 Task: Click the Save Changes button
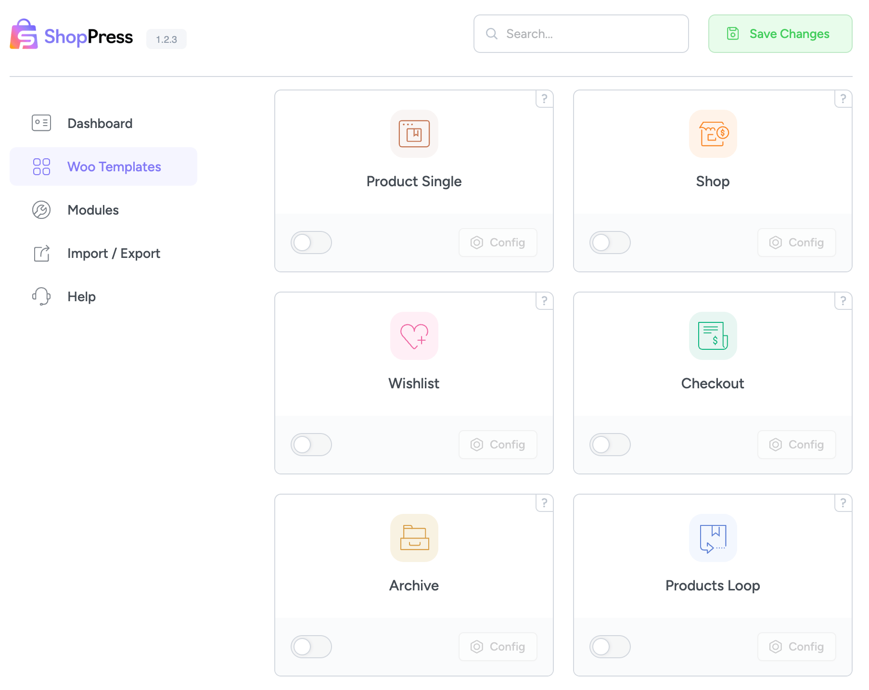[x=780, y=34]
